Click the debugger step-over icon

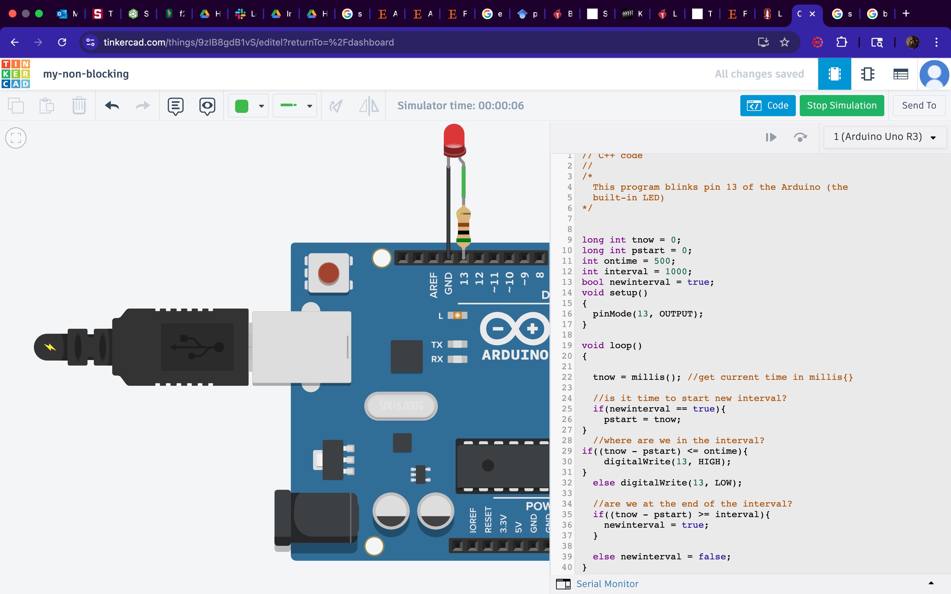(800, 137)
